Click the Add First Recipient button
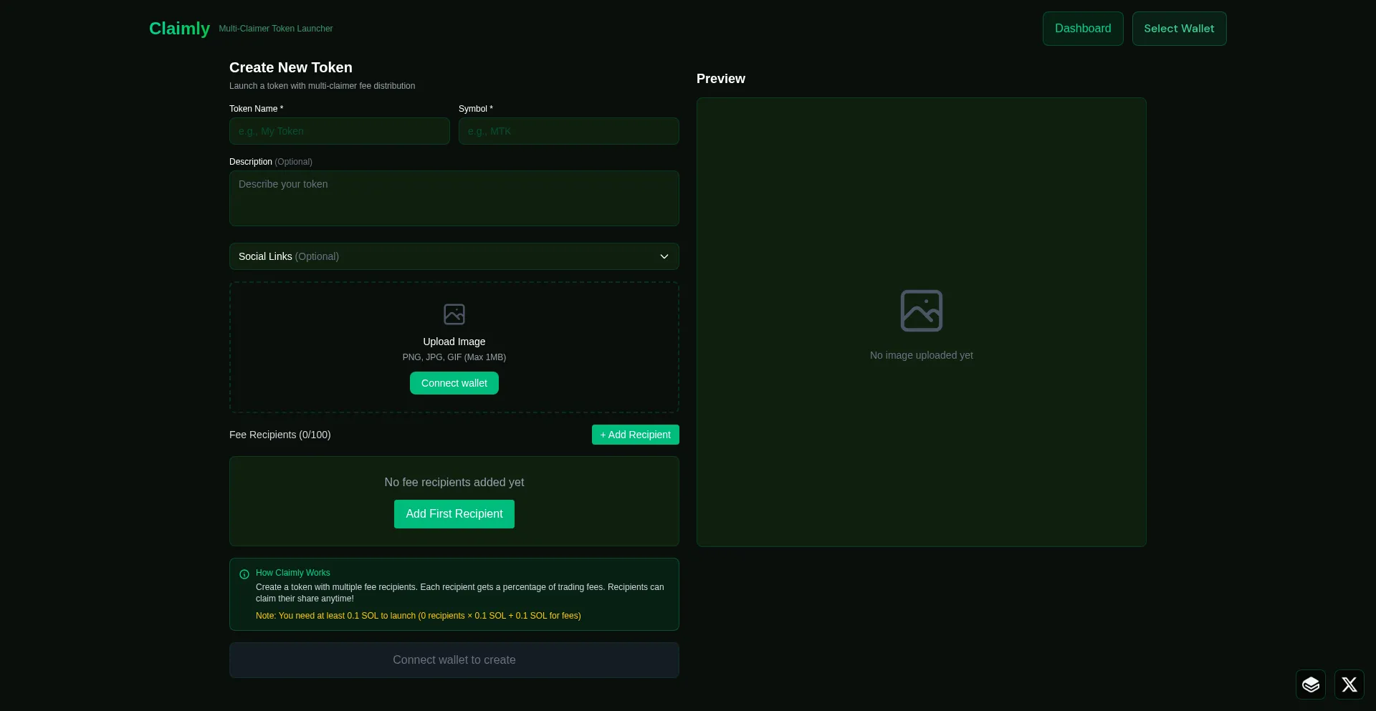The image size is (1376, 711). pyautogui.click(x=454, y=514)
